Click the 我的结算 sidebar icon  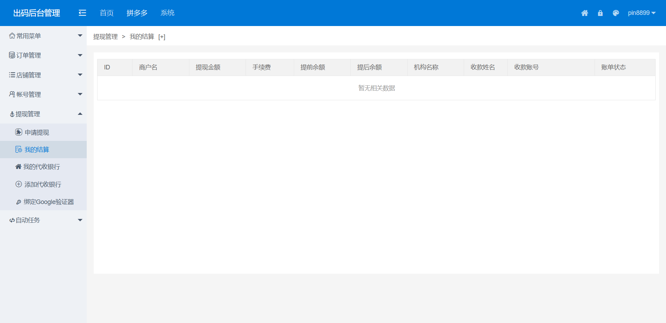[19, 150]
